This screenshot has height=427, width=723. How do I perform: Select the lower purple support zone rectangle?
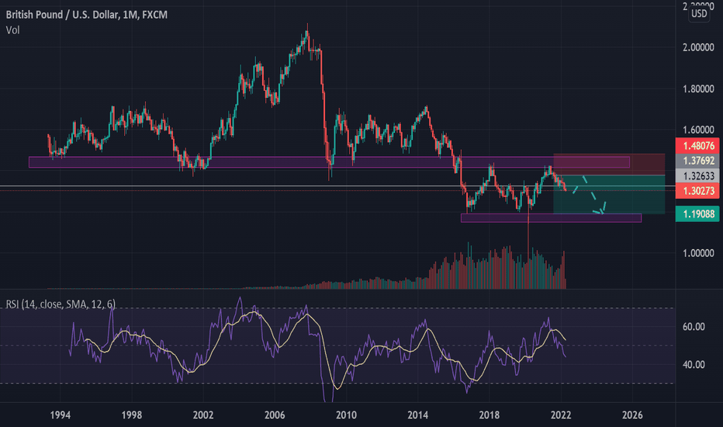pyautogui.click(x=551, y=218)
